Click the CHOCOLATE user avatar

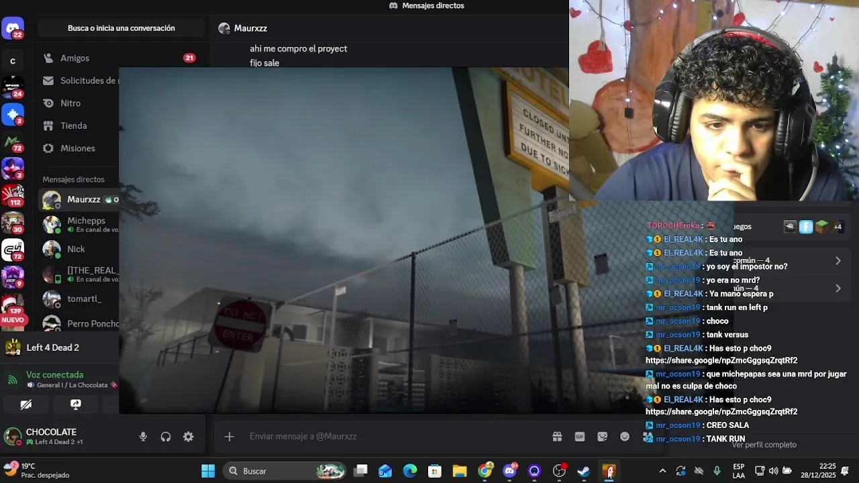pos(13,437)
